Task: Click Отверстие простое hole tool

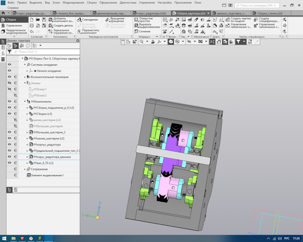Action: [146, 20]
